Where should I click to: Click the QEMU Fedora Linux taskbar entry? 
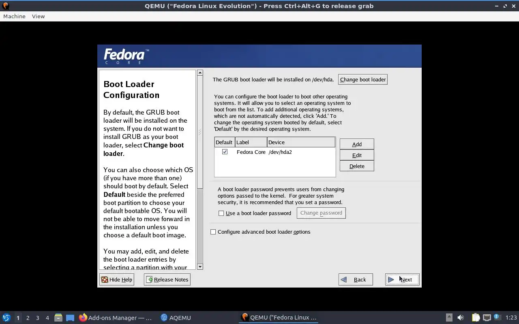[279, 318]
